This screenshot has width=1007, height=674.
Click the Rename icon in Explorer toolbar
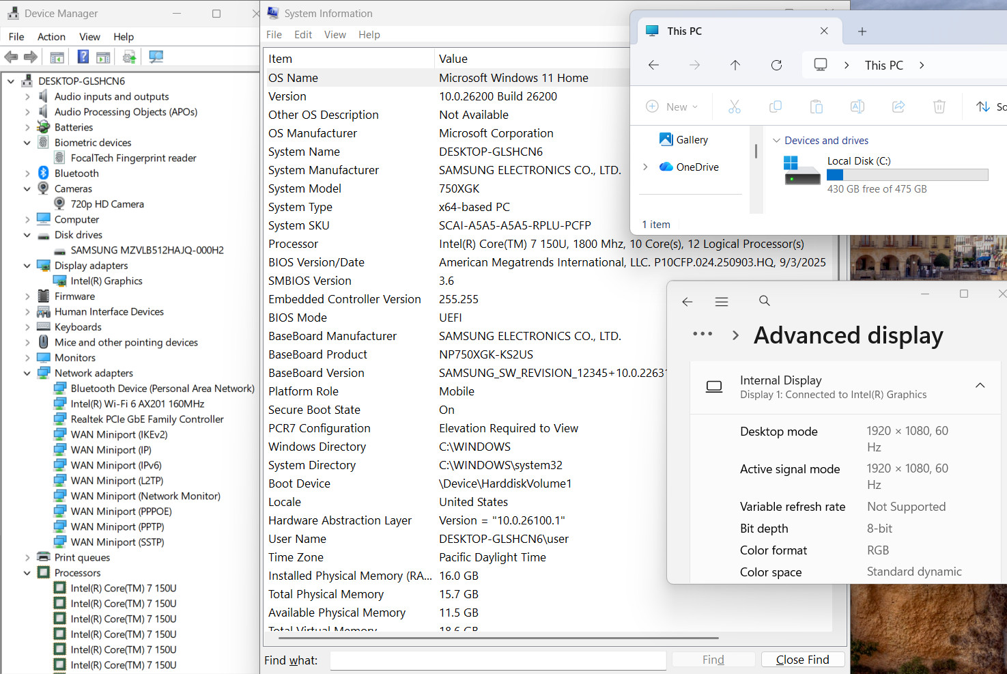click(x=857, y=107)
